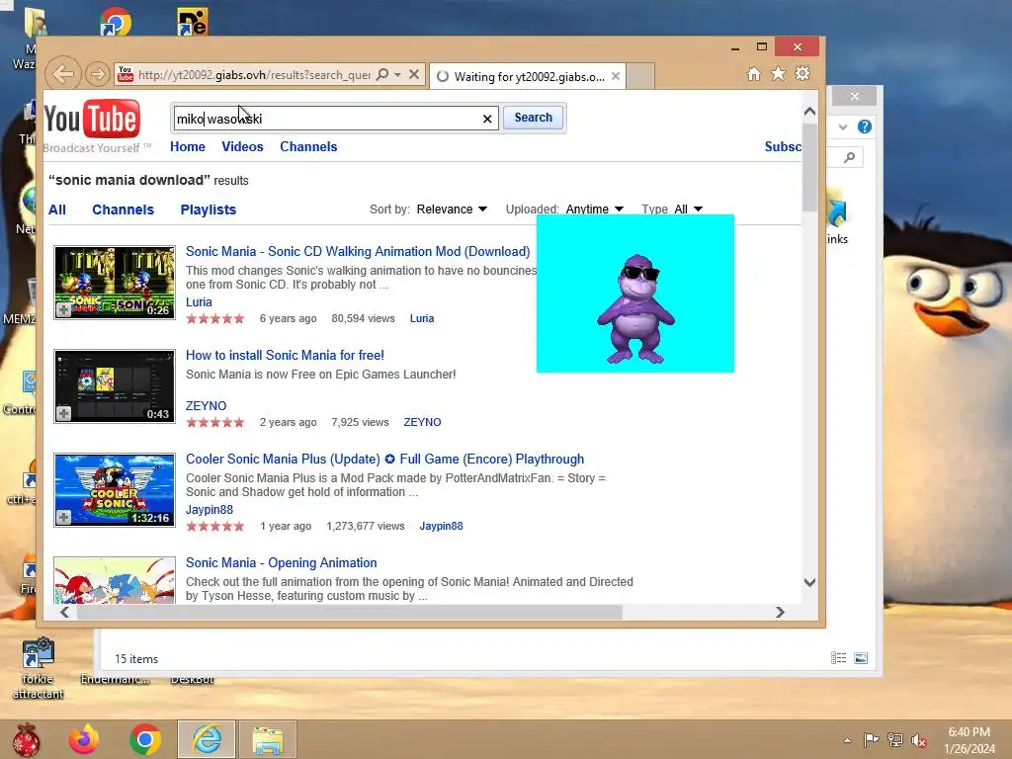The image size is (1012, 759).
Task: Click the horizontal scrollbar thumb
Action: pos(349,612)
